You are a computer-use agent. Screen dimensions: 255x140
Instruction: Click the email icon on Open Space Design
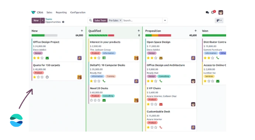coord(161,58)
